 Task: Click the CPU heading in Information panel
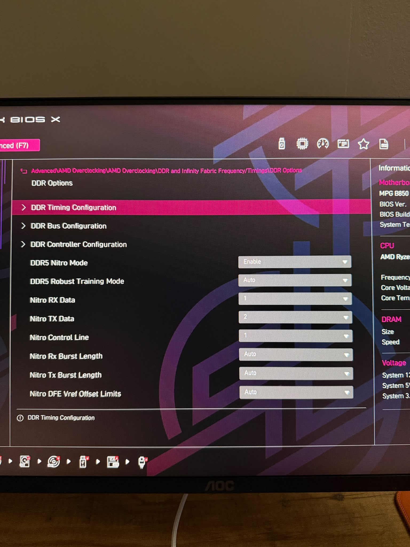(x=387, y=245)
